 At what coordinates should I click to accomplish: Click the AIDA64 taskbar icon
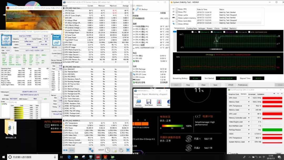[98, 157]
